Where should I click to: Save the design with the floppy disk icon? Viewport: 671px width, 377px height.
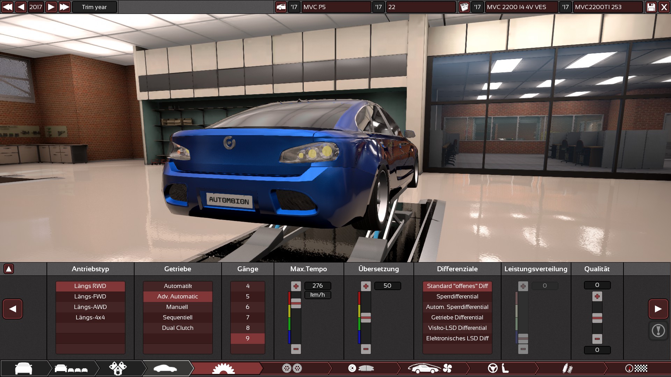651,7
